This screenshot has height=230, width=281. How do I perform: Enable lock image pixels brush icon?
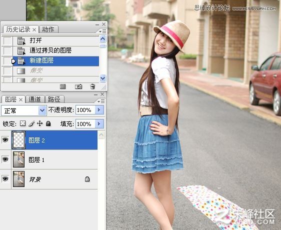(31, 123)
